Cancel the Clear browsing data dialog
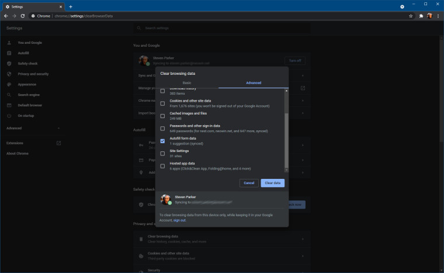 pyautogui.click(x=249, y=183)
